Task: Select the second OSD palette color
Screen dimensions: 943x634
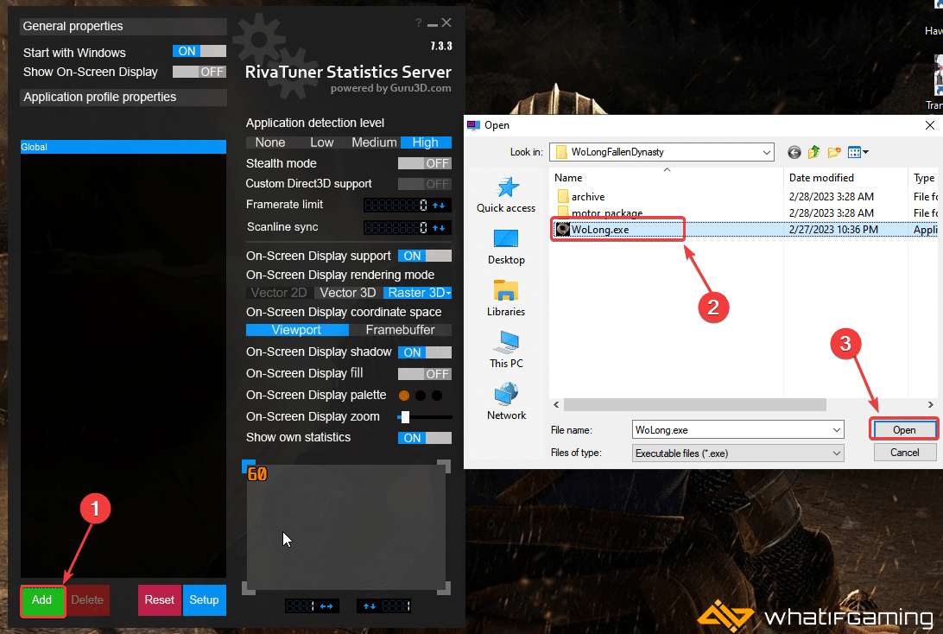Action: 421,396
